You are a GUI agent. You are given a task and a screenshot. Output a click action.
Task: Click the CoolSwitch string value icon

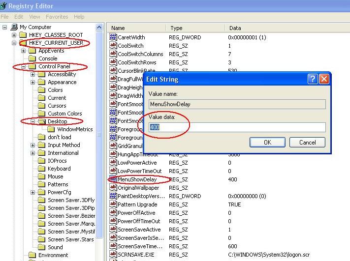point(113,45)
